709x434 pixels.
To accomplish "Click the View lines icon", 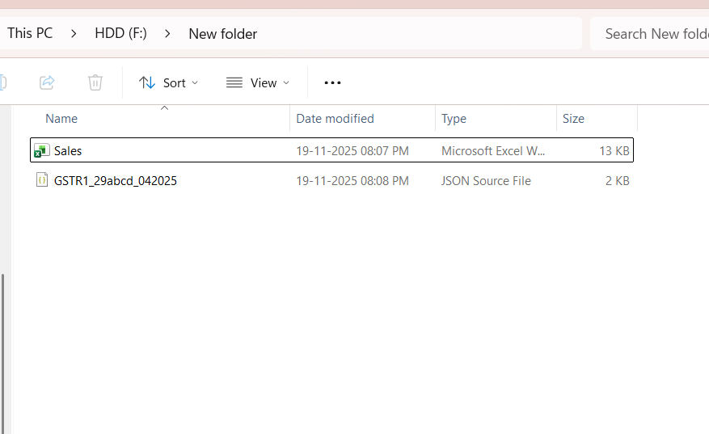I will pyautogui.click(x=234, y=82).
